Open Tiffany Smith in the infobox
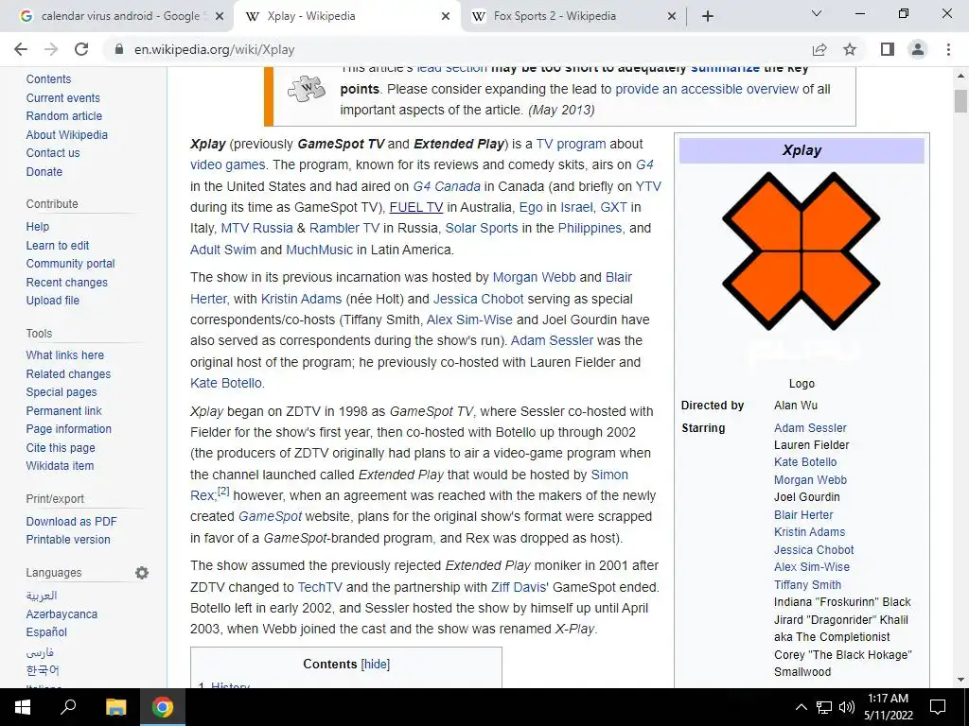This screenshot has height=726, width=969. [x=807, y=584]
